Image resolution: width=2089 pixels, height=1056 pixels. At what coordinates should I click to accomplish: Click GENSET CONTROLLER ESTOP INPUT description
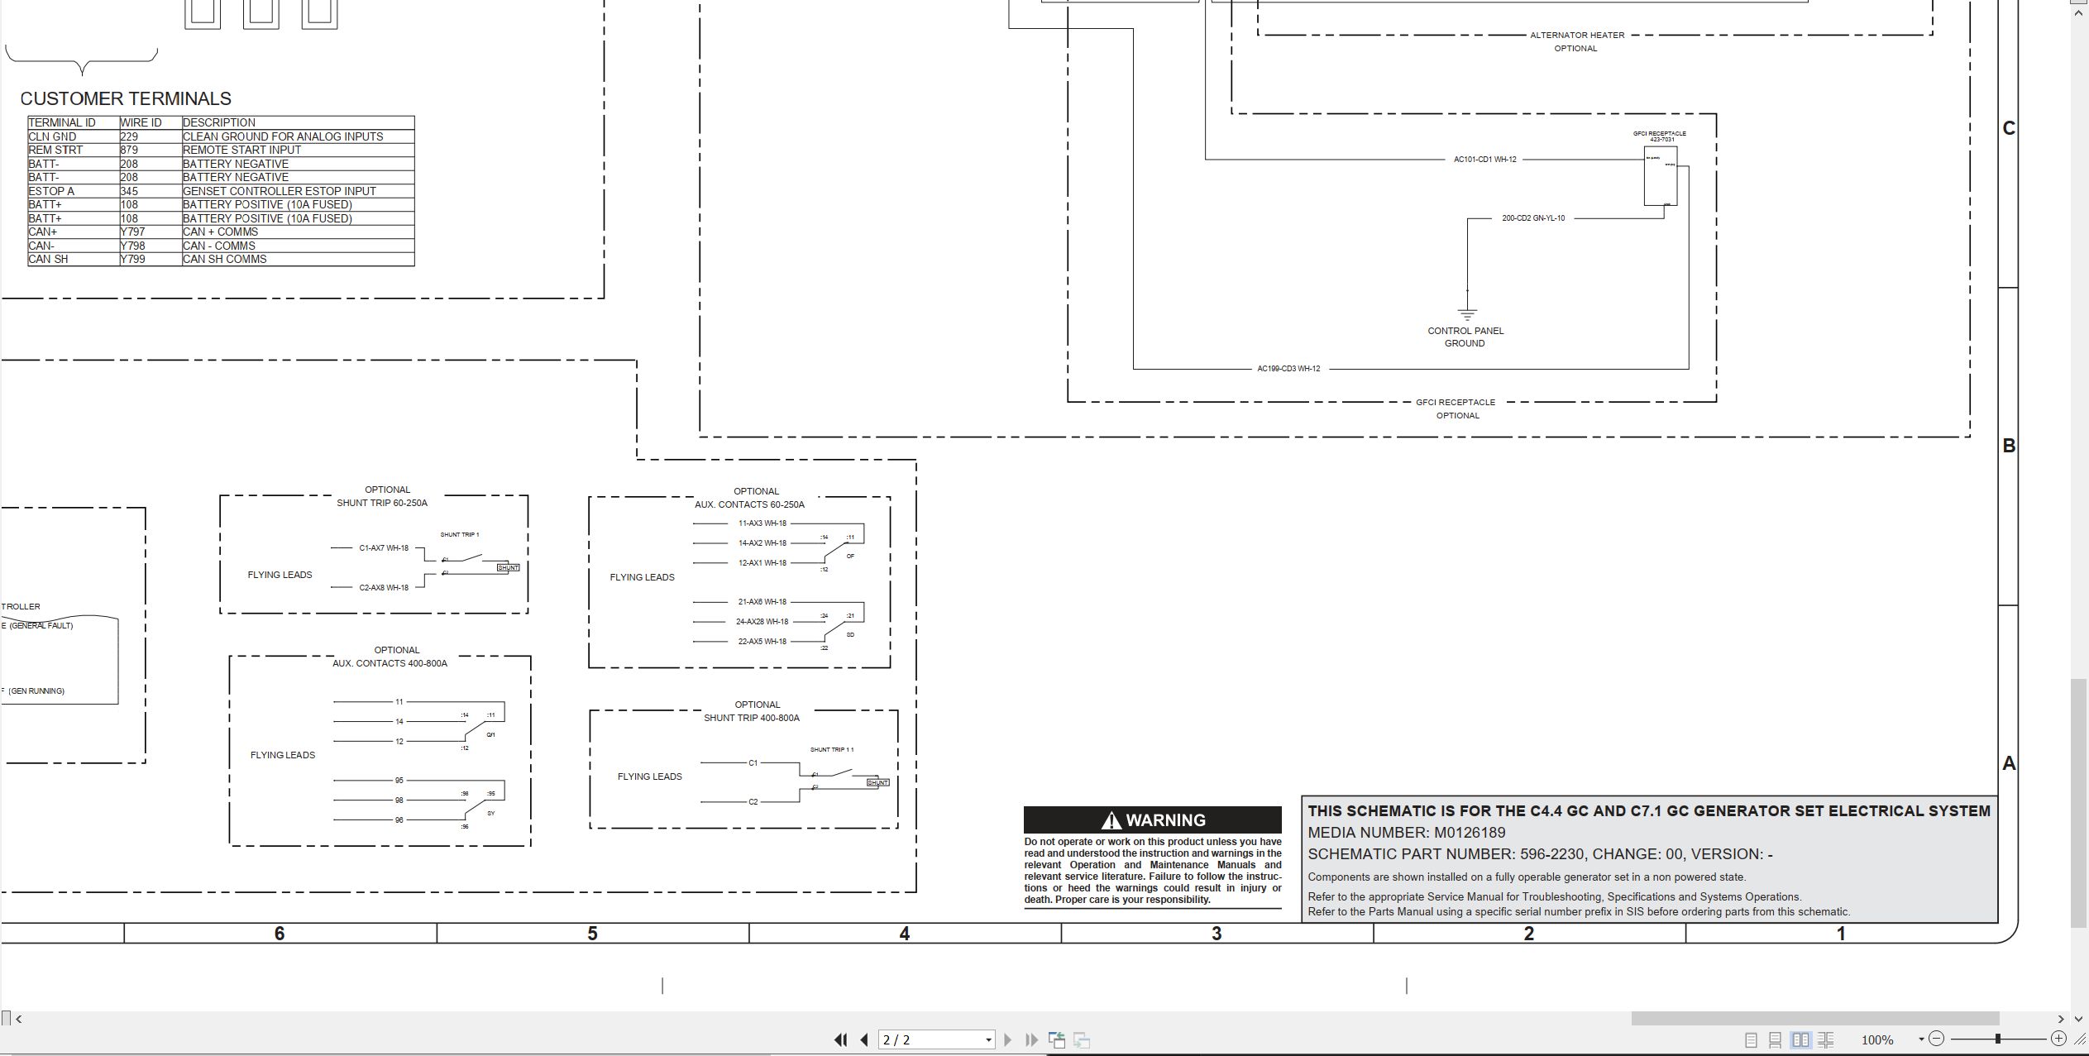tap(280, 191)
